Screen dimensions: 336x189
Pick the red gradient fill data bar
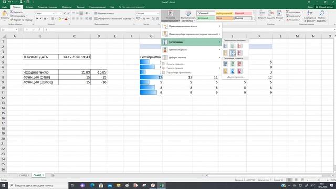(x=240, y=46)
